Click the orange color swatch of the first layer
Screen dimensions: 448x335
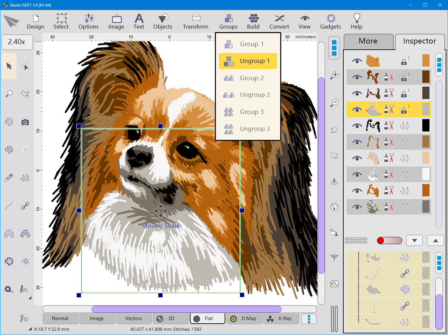(426, 61)
